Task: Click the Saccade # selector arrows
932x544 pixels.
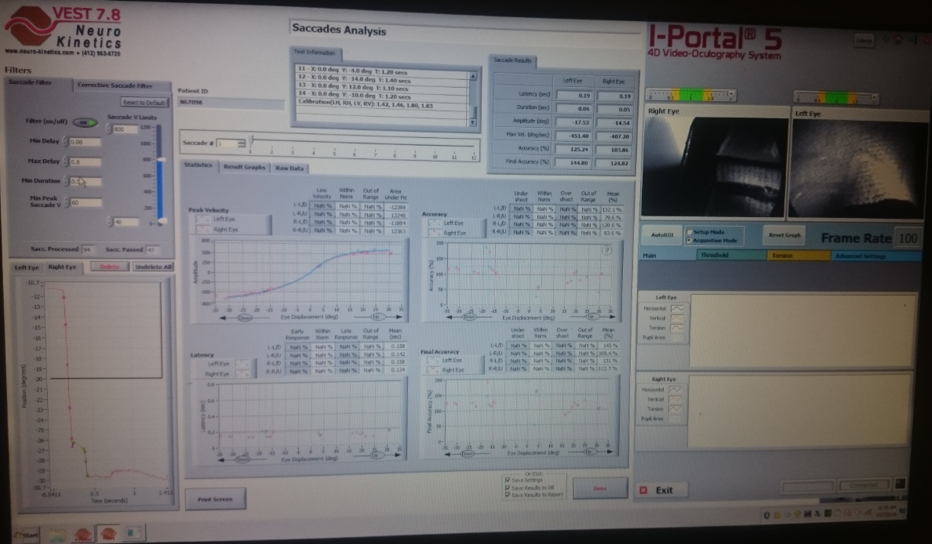Action: pos(242,143)
